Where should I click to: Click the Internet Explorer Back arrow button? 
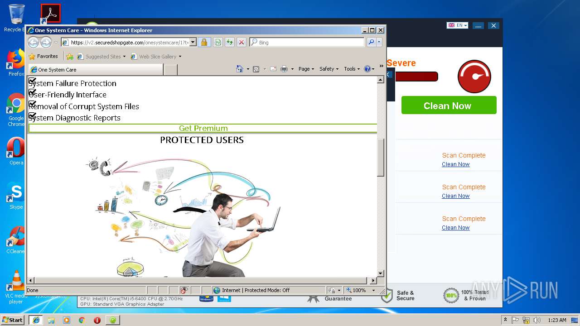point(33,43)
